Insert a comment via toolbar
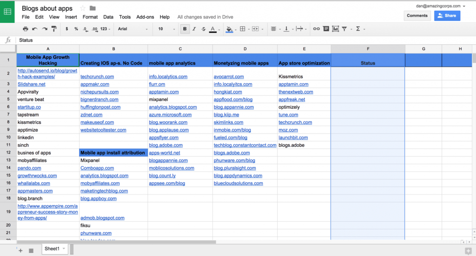 pyautogui.click(x=326, y=29)
